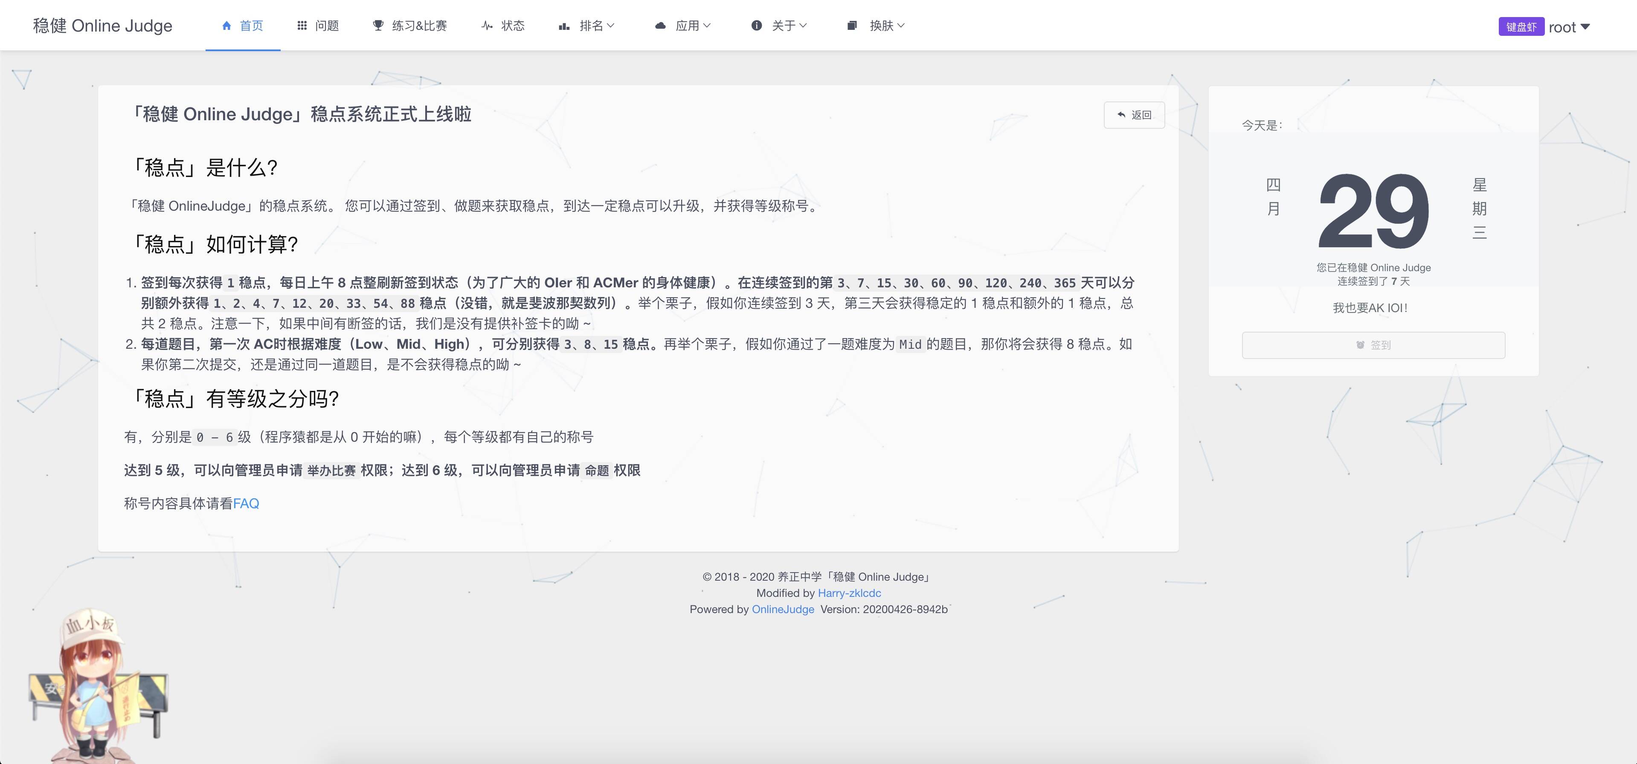Click the trophy icon for 练习&比赛

click(x=378, y=26)
